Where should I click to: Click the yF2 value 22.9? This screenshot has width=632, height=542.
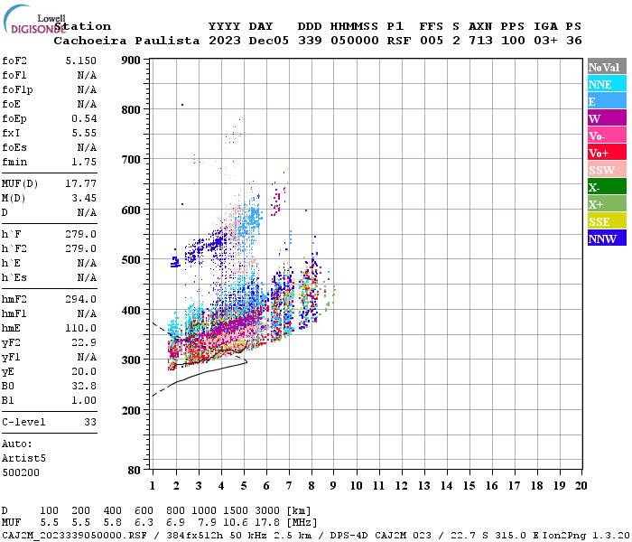pos(84,342)
